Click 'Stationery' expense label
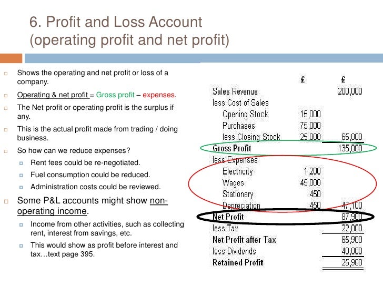Screen dimensions: 383x287 point(238,194)
